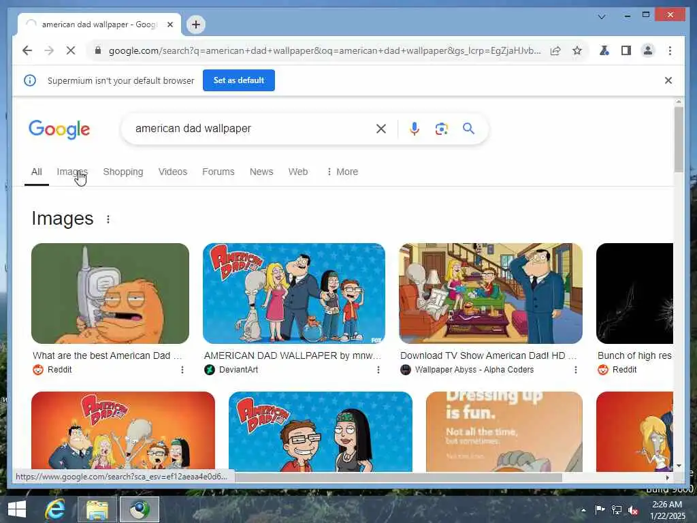Clear the search query with X
This screenshot has height=523, width=697.
point(381,129)
